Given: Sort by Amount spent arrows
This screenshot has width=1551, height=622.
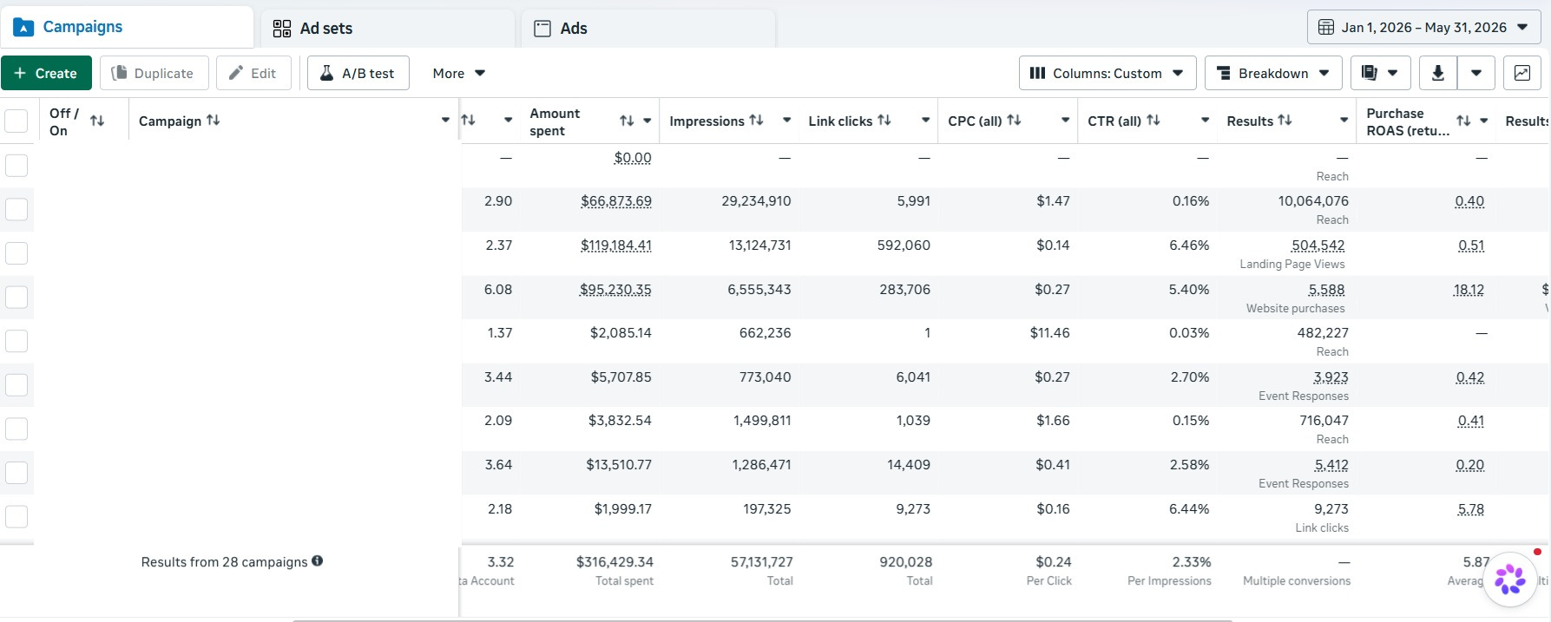Looking at the screenshot, I should point(627,121).
